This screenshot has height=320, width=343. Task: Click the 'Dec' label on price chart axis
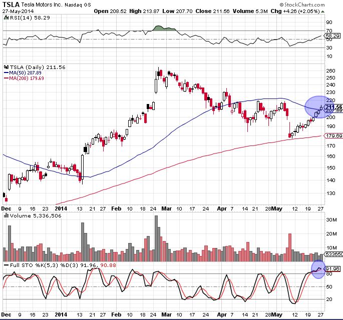pyautogui.click(x=6, y=208)
